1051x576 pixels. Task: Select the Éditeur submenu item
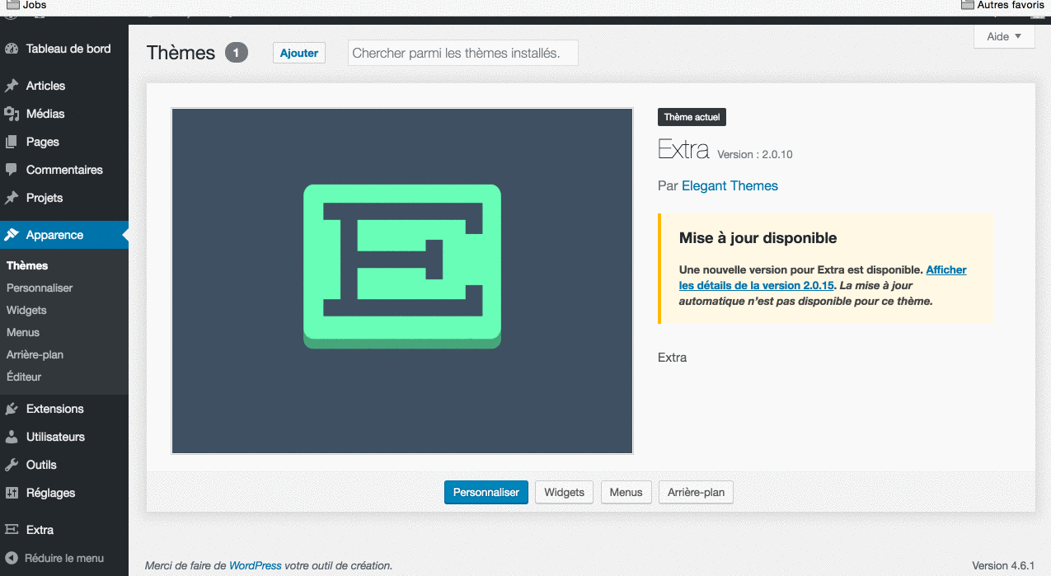click(x=24, y=377)
